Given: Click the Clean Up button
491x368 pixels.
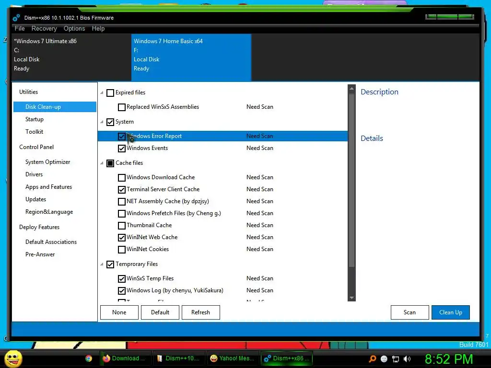Looking at the screenshot, I should [451, 312].
